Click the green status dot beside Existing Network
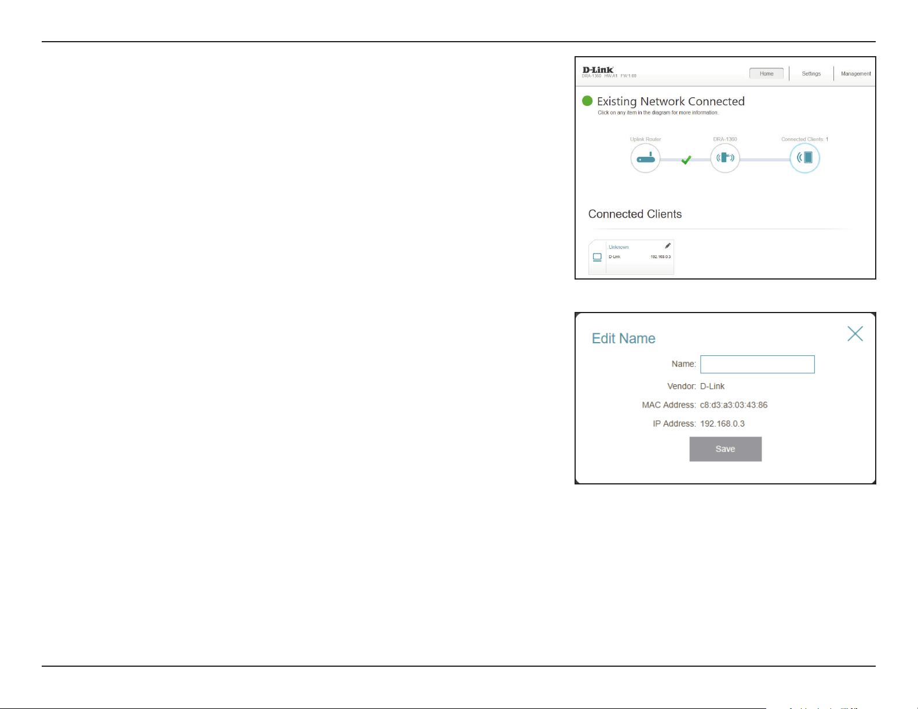 pyautogui.click(x=587, y=101)
